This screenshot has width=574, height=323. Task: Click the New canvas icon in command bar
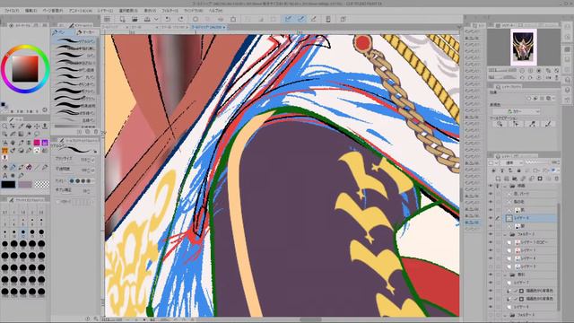(122, 19)
